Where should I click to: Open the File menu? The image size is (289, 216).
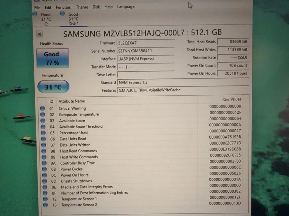37,8
